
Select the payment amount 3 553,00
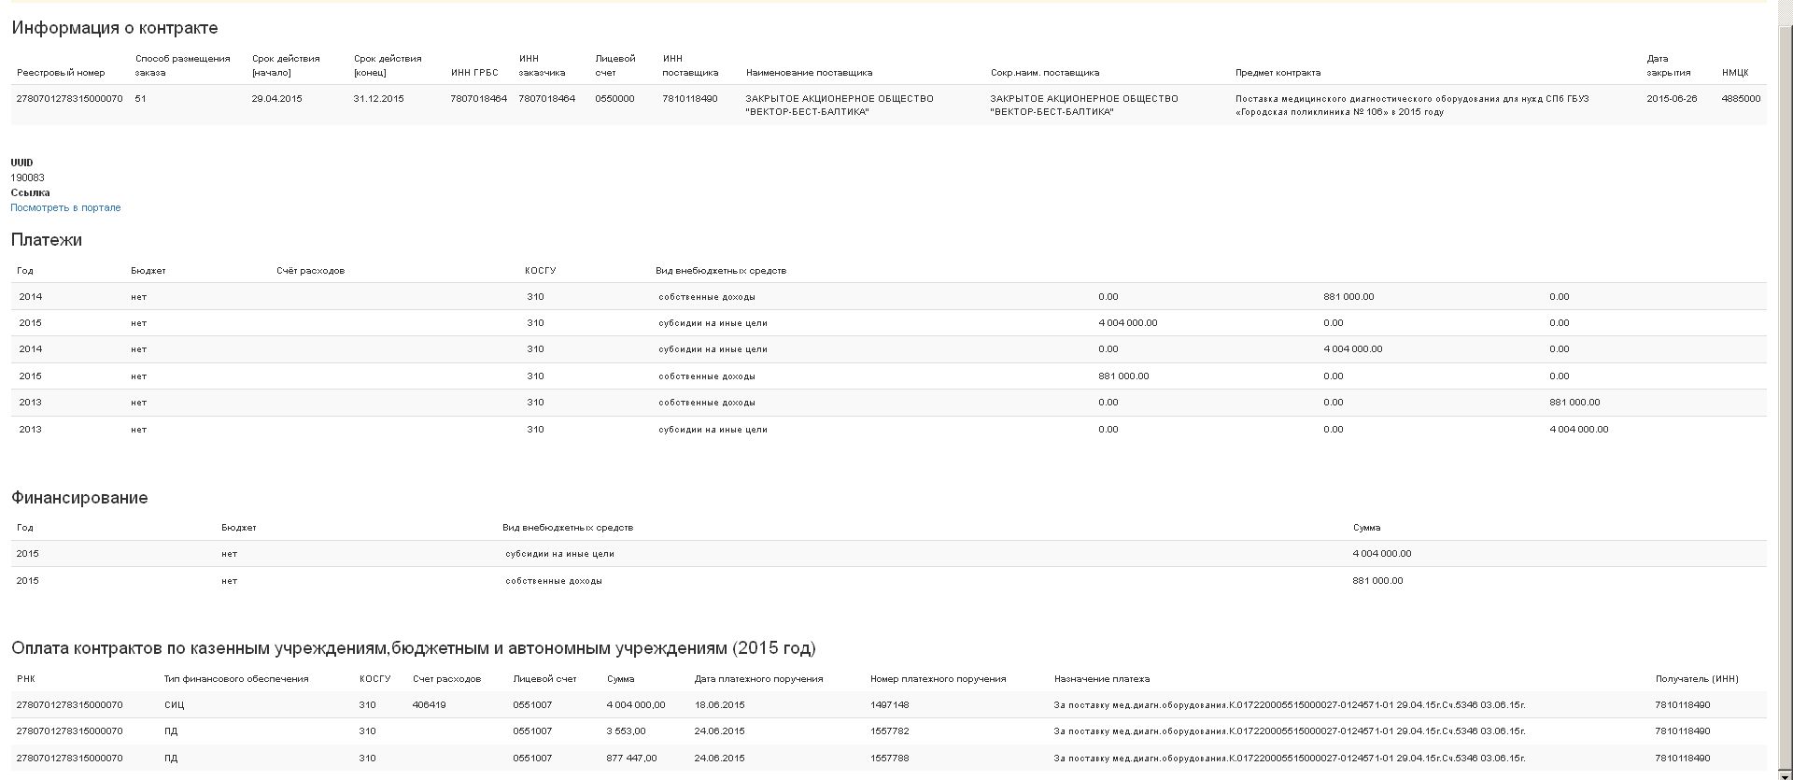click(x=626, y=730)
